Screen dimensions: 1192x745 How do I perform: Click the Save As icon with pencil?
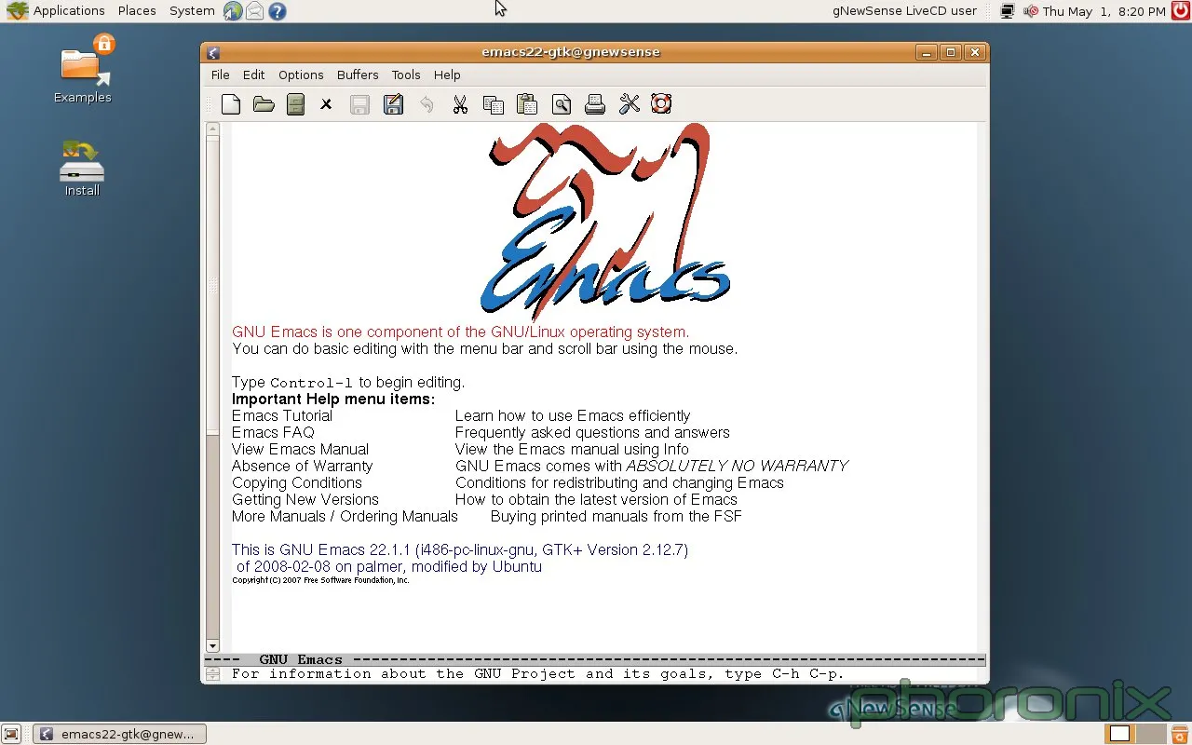[393, 104]
